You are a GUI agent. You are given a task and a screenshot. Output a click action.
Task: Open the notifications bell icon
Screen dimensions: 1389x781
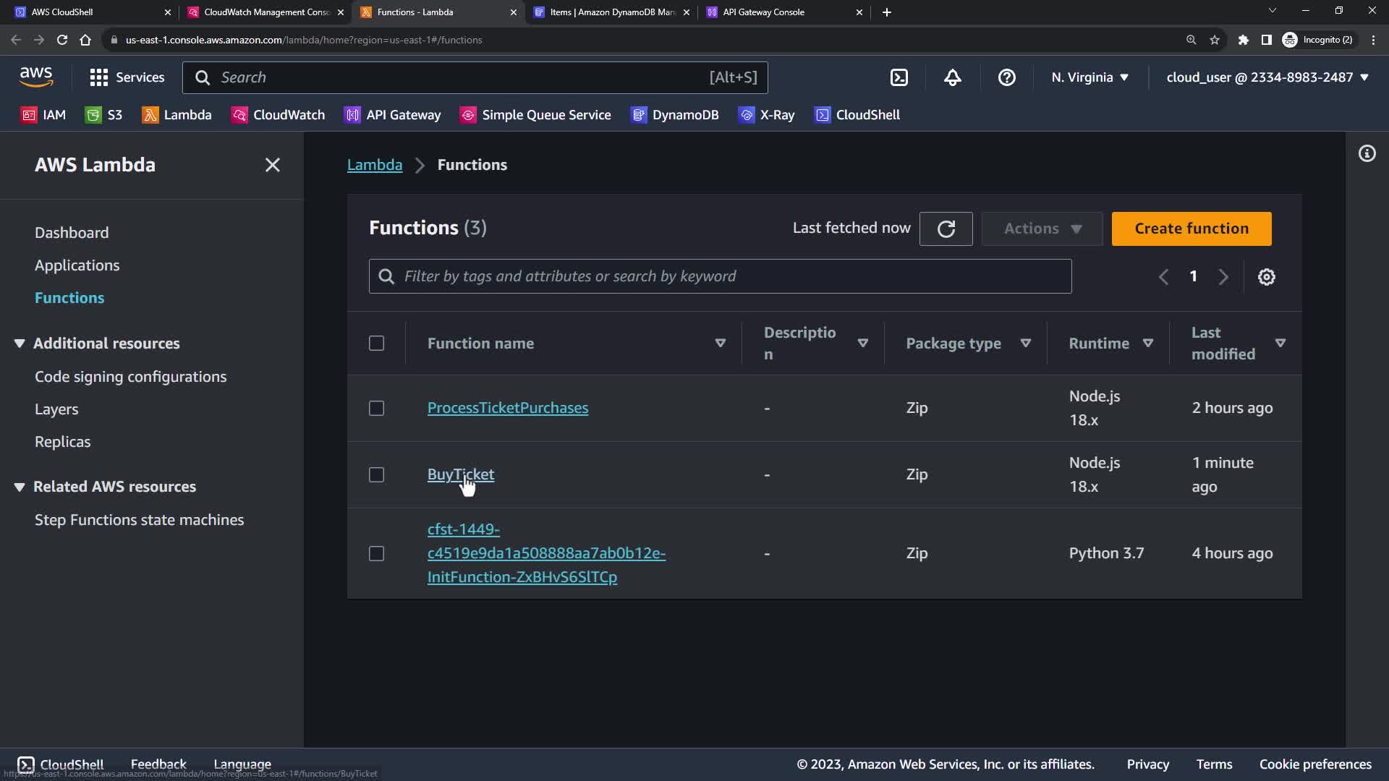click(x=953, y=77)
